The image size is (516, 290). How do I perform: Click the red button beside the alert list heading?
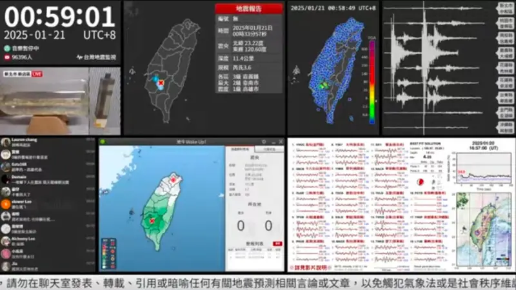click(277, 244)
